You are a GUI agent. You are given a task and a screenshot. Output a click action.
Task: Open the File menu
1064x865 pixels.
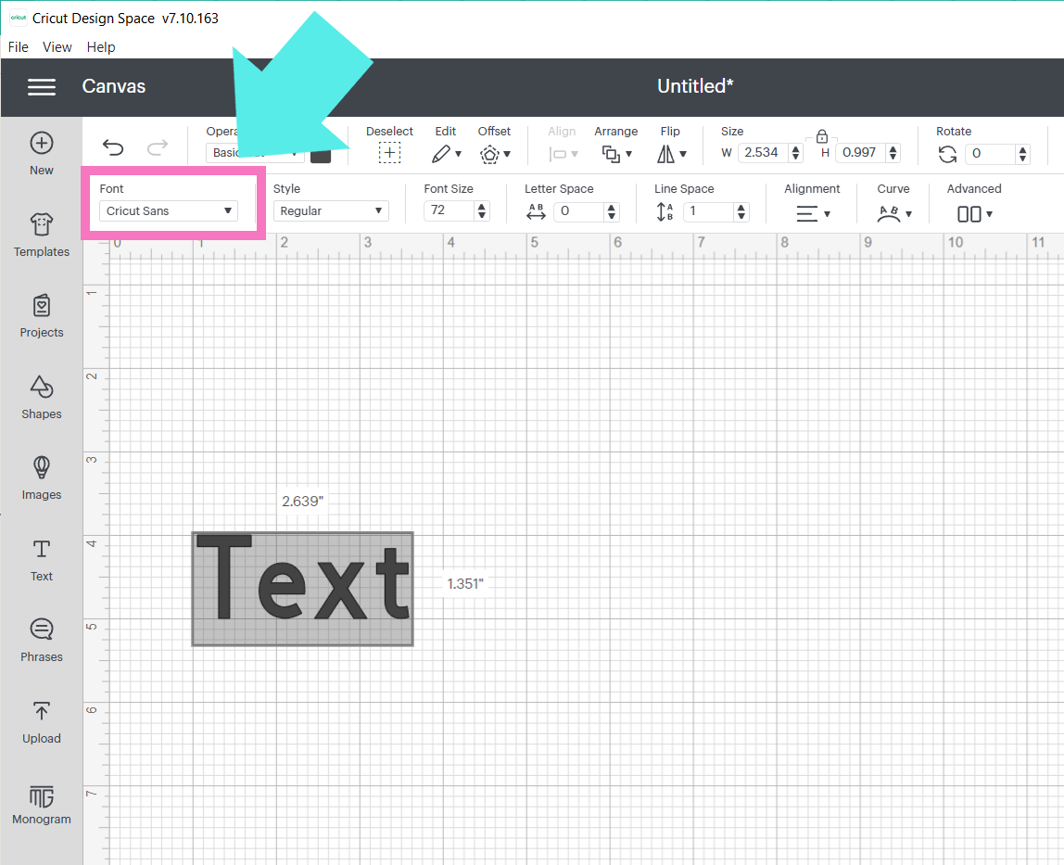point(18,47)
